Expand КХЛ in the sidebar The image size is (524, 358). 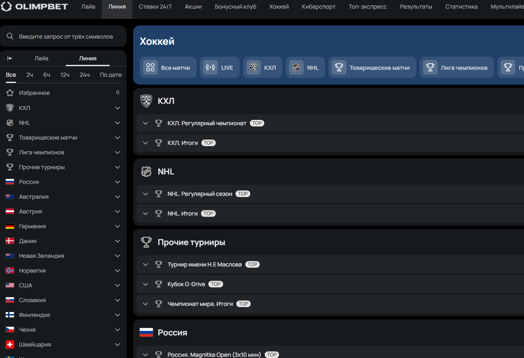coord(118,108)
